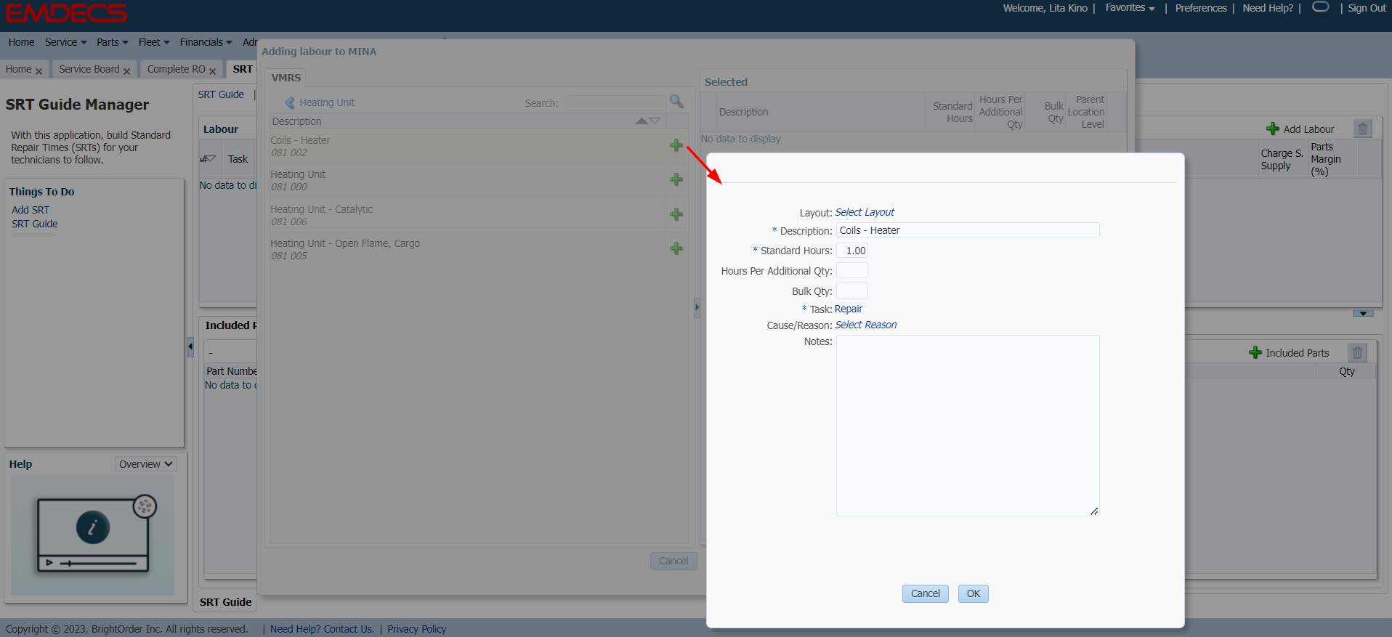Open the Service menu
Viewport: 1392px width, 637px height.
coord(65,42)
